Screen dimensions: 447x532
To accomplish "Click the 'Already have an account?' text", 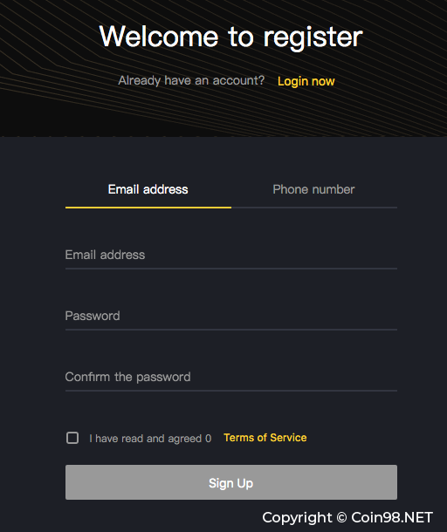I will pos(191,81).
